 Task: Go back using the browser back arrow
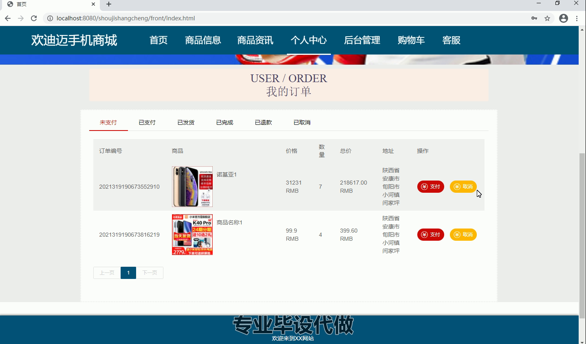click(x=8, y=18)
